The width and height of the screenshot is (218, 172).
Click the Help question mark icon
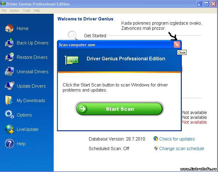coord(9,144)
